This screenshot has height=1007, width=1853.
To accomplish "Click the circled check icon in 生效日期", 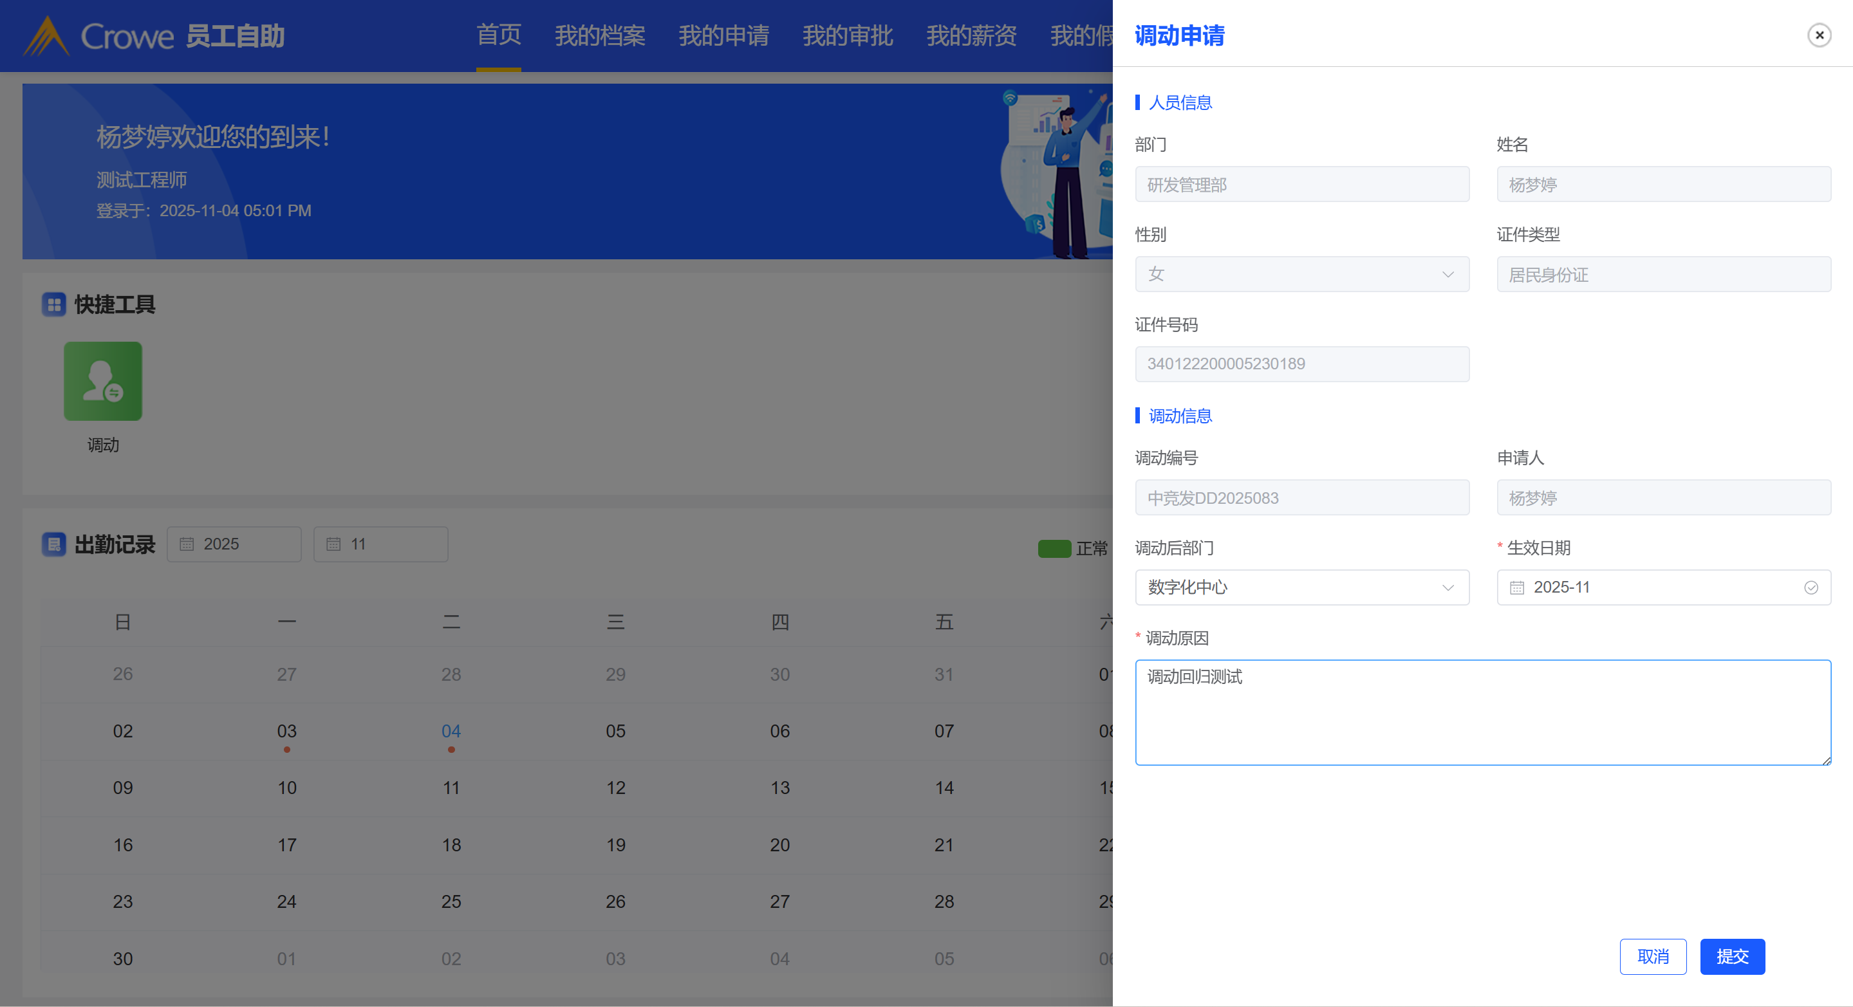I will [x=1811, y=587].
